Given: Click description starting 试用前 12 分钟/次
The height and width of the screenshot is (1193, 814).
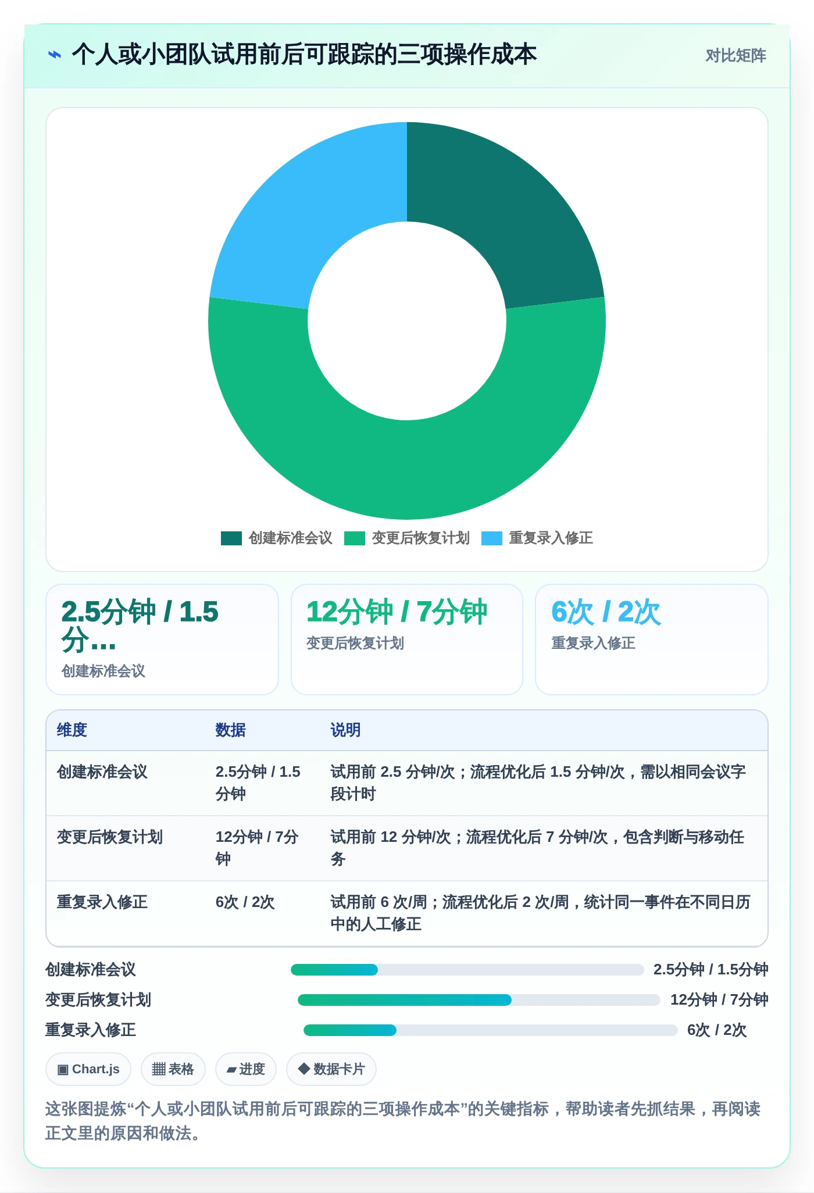Looking at the screenshot, I should tap(538, 848).
